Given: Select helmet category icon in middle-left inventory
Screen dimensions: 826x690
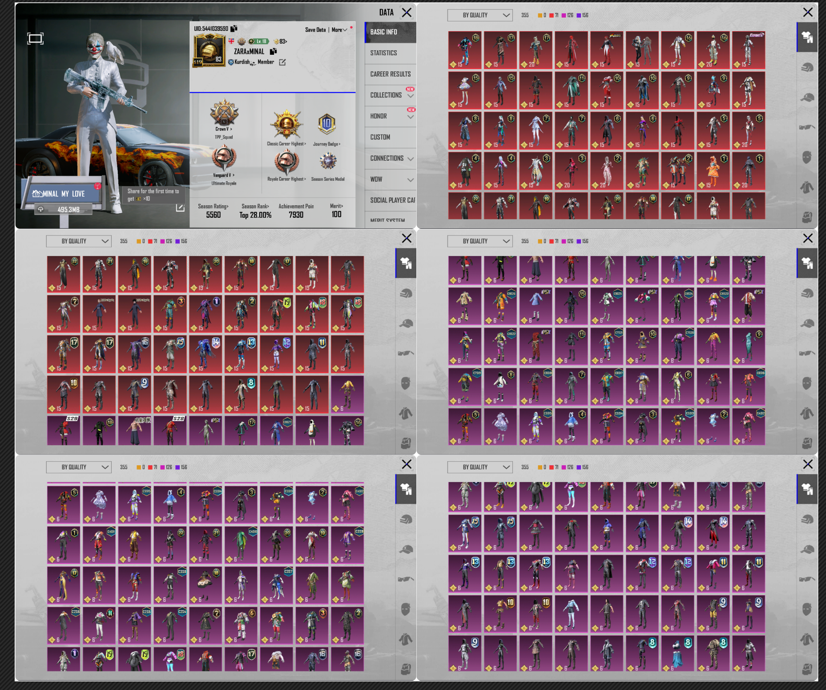Looking at the screenshot, I should click(406, 294).
